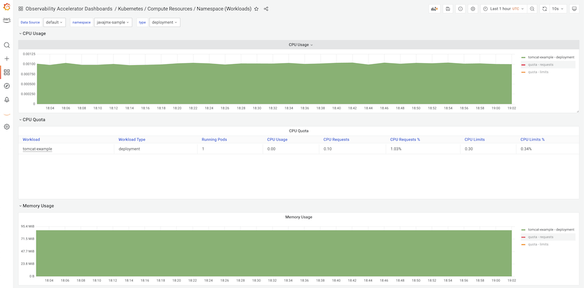The height and width of the screenshot is (288, 584).
Task: Collapse the Memory Usage row
Action: [36, 206]
